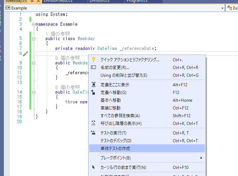238x176 pixels.
Task: Collapse the public class Weekday block
Action: (33, 39)
